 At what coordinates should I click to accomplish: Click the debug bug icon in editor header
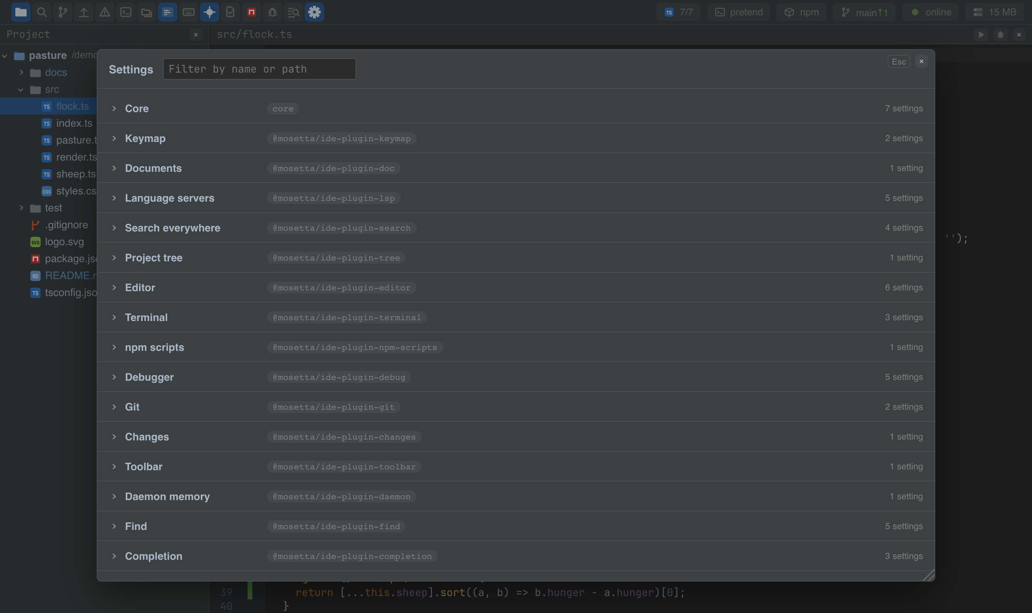coord(1001,35)
